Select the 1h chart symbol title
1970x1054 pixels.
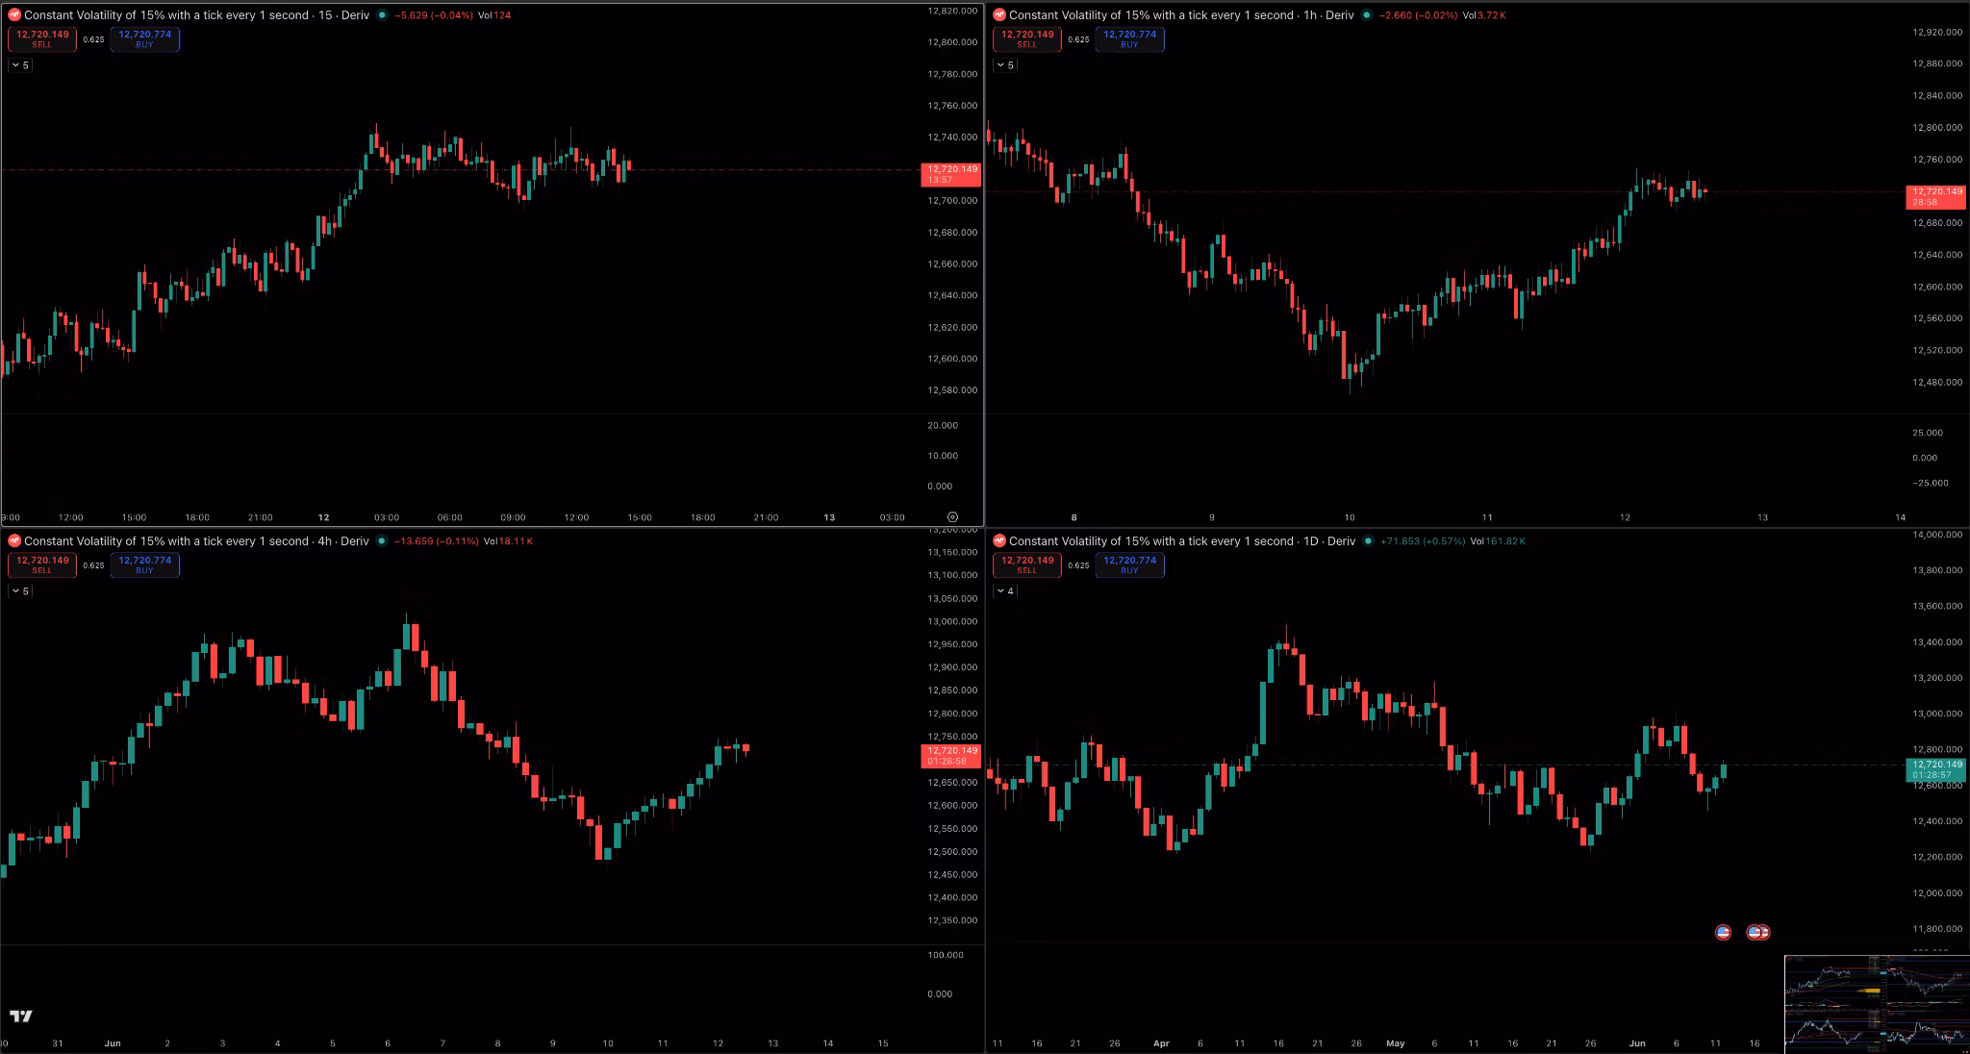(x=1181, y=15)
